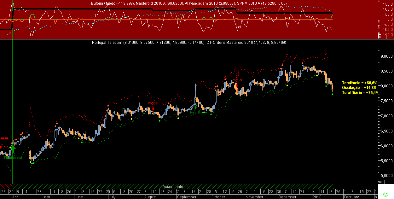The height and width of the screenshot is (199, 394).
Task: Click the 150,0 indicator scale value
Action: tap(388, 4)
